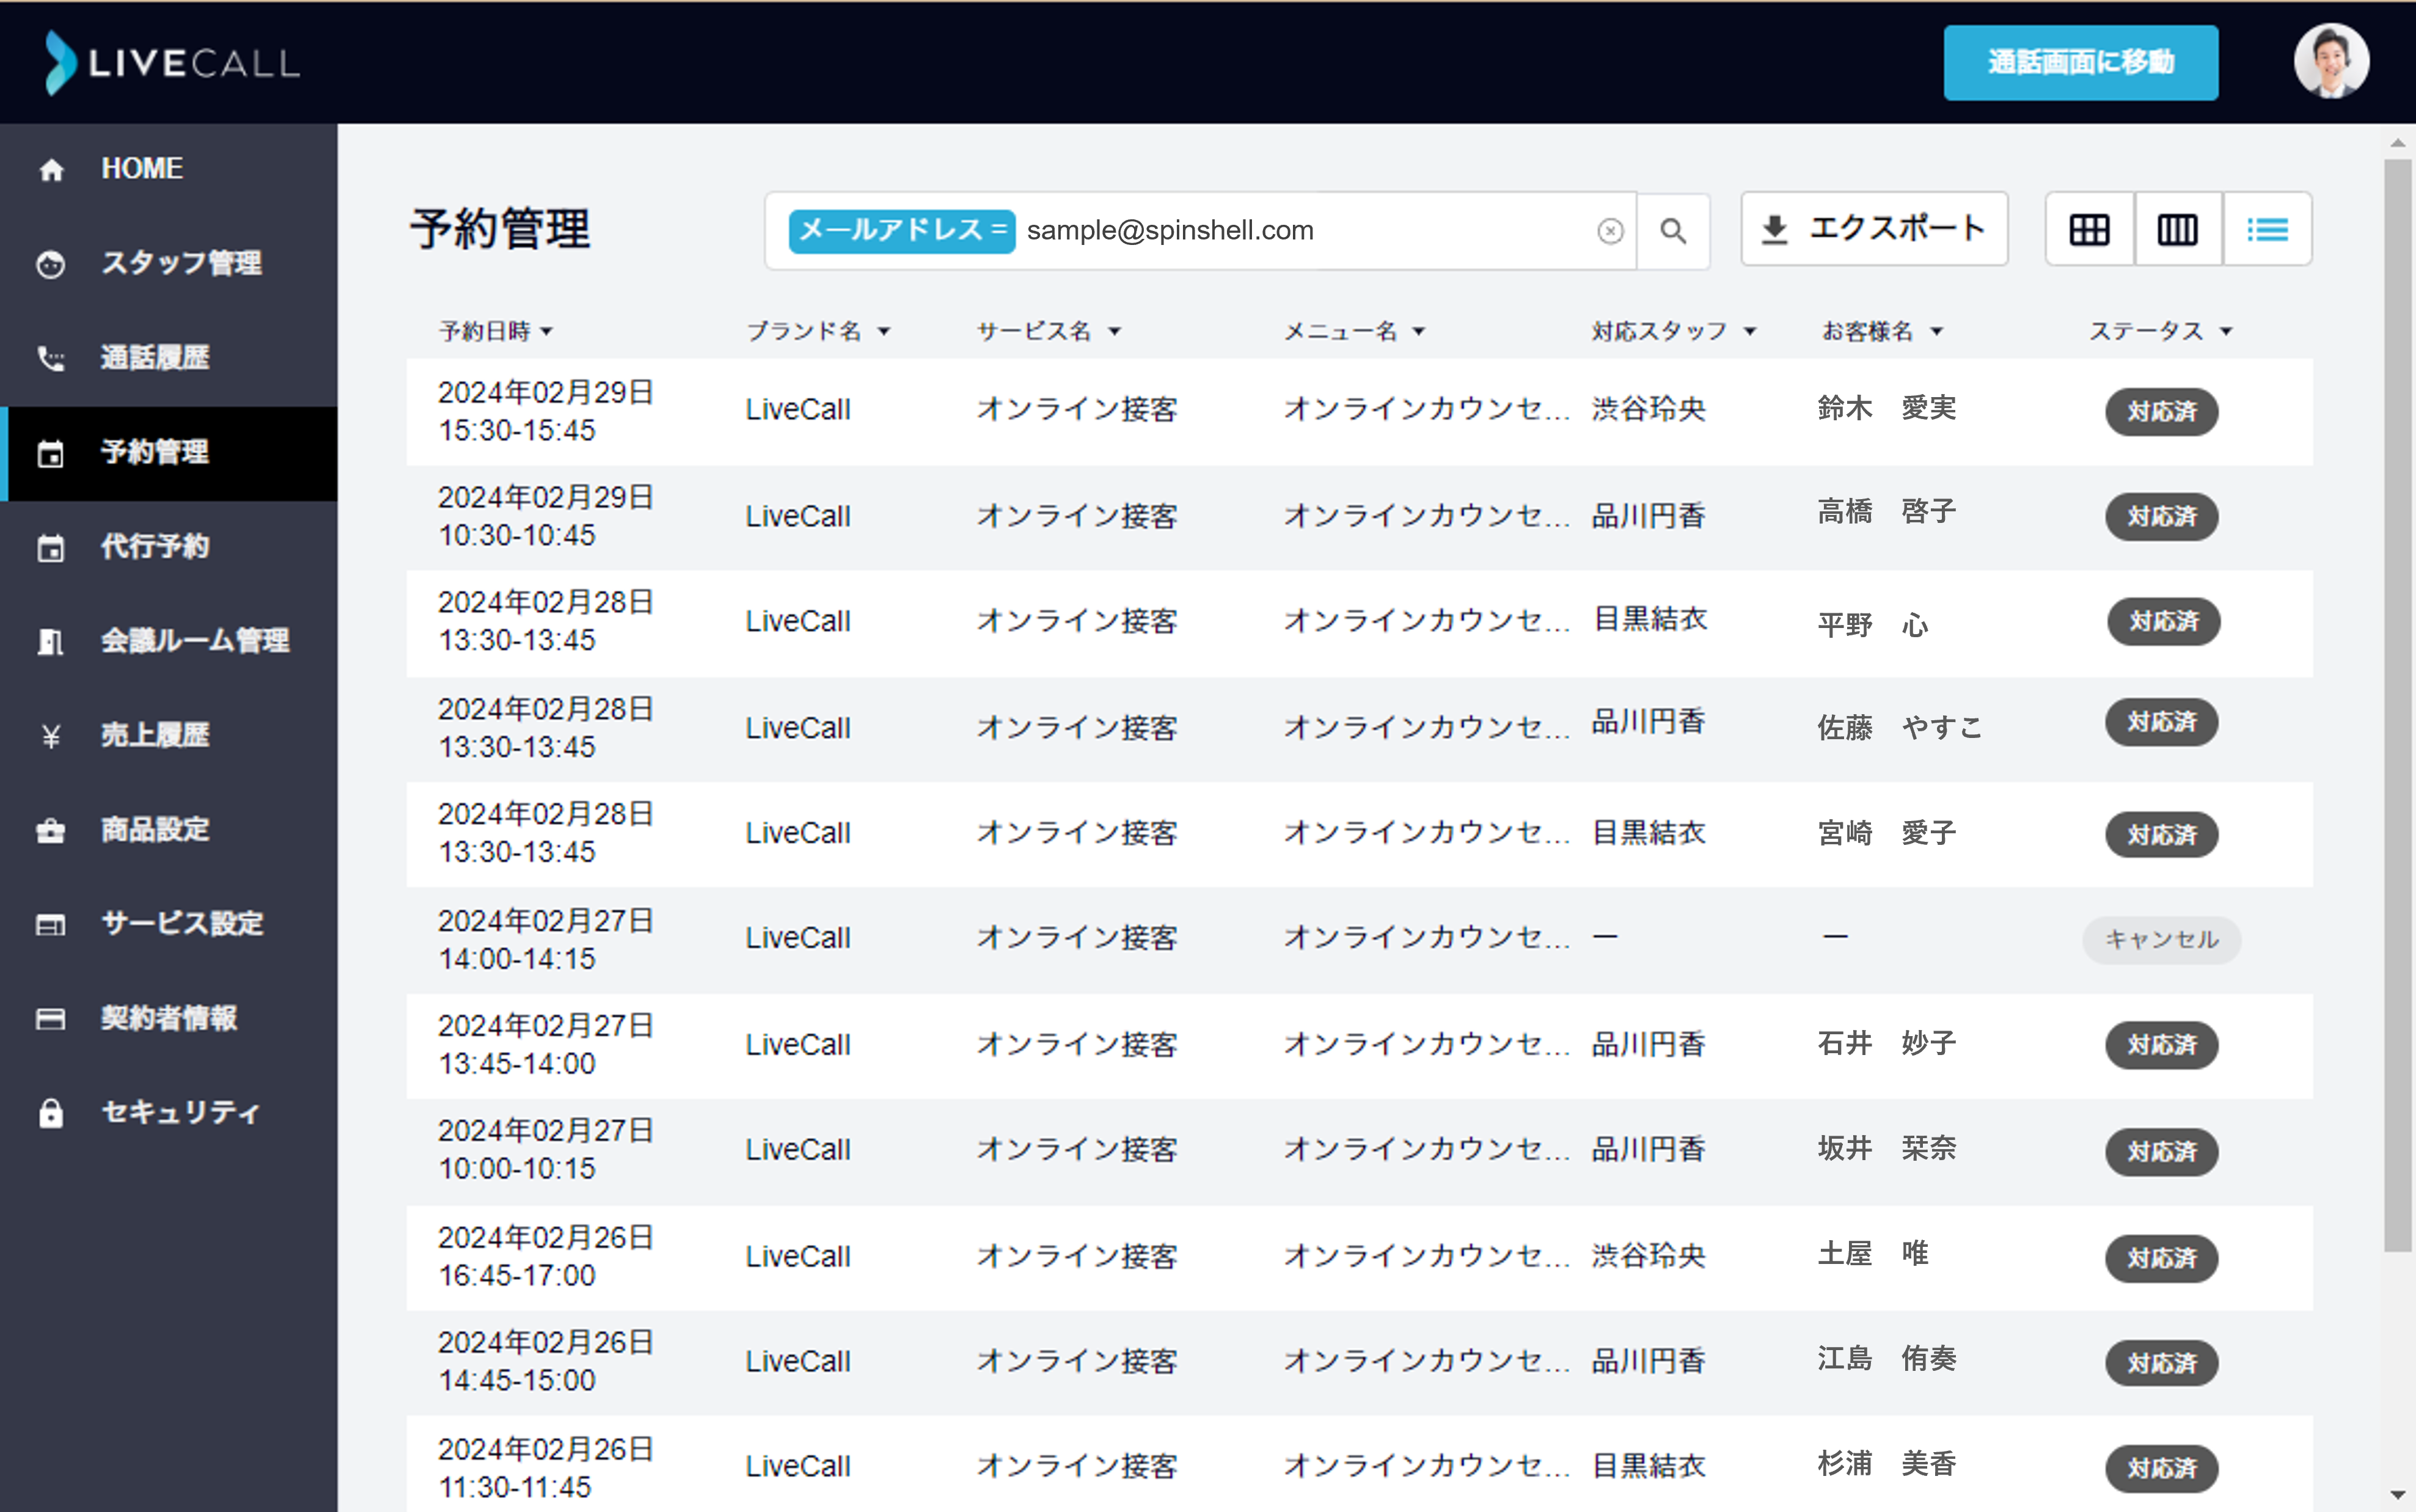
Task: Open 通話履歴 menu item
Action: tap(169, 358)
